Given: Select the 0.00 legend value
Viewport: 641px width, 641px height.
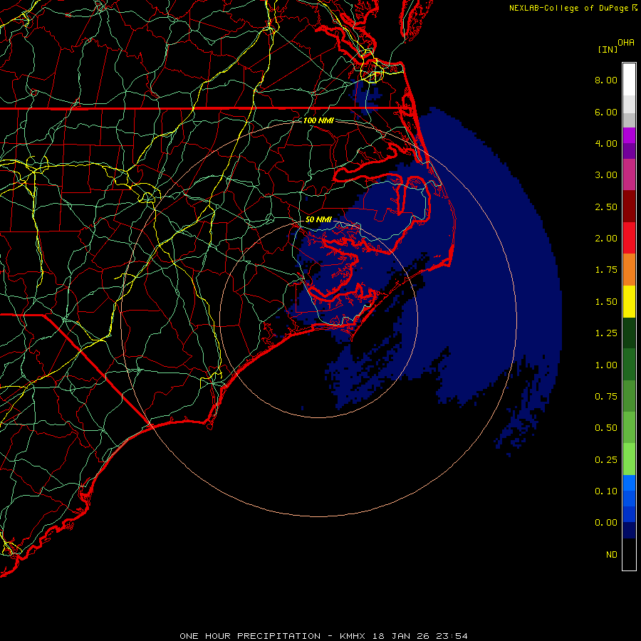Looking at the screenshot, I should 606,523.
